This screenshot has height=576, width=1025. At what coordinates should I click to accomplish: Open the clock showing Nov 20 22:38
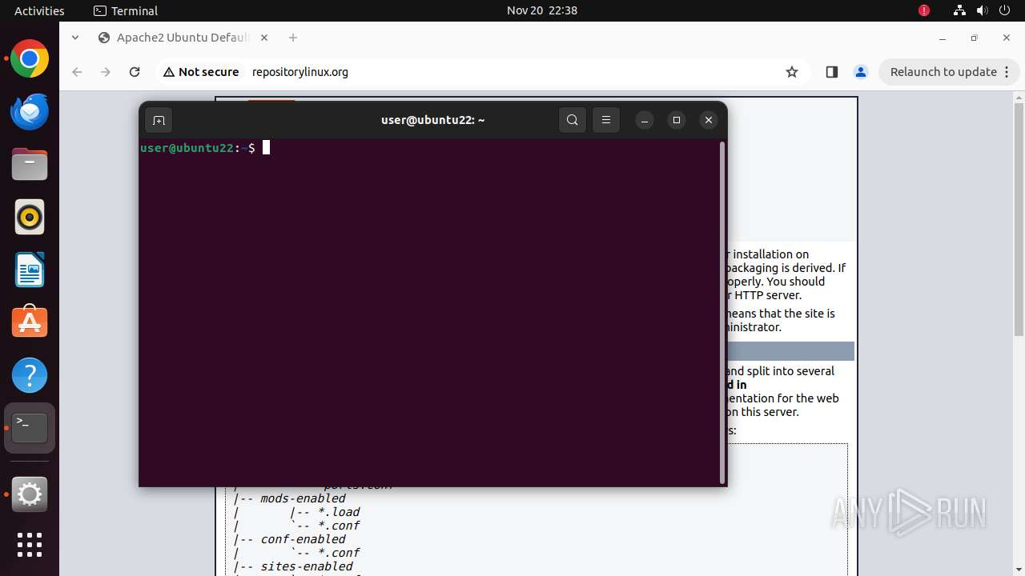(x=542, y=10)
